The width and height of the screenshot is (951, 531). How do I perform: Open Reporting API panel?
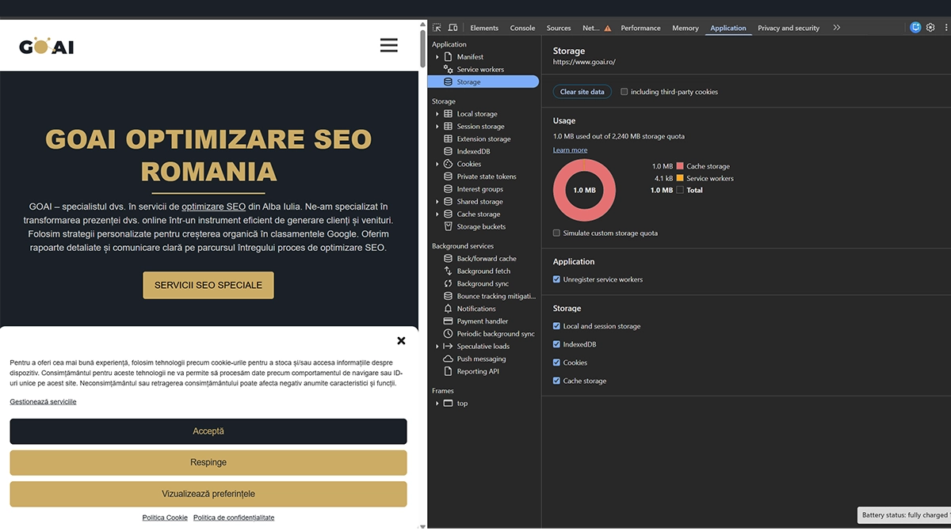[478, 371]
